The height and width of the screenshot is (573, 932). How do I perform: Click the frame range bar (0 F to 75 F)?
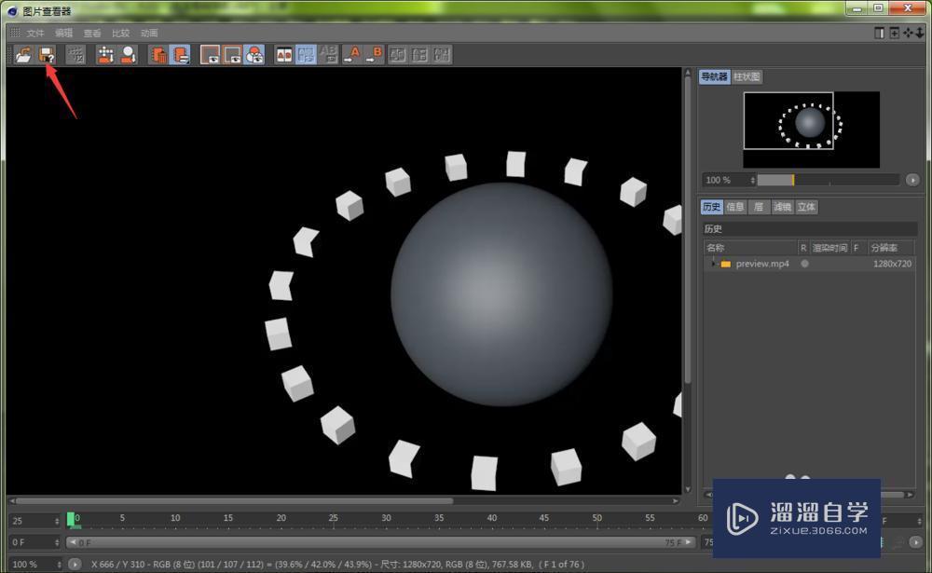[380, 542]
